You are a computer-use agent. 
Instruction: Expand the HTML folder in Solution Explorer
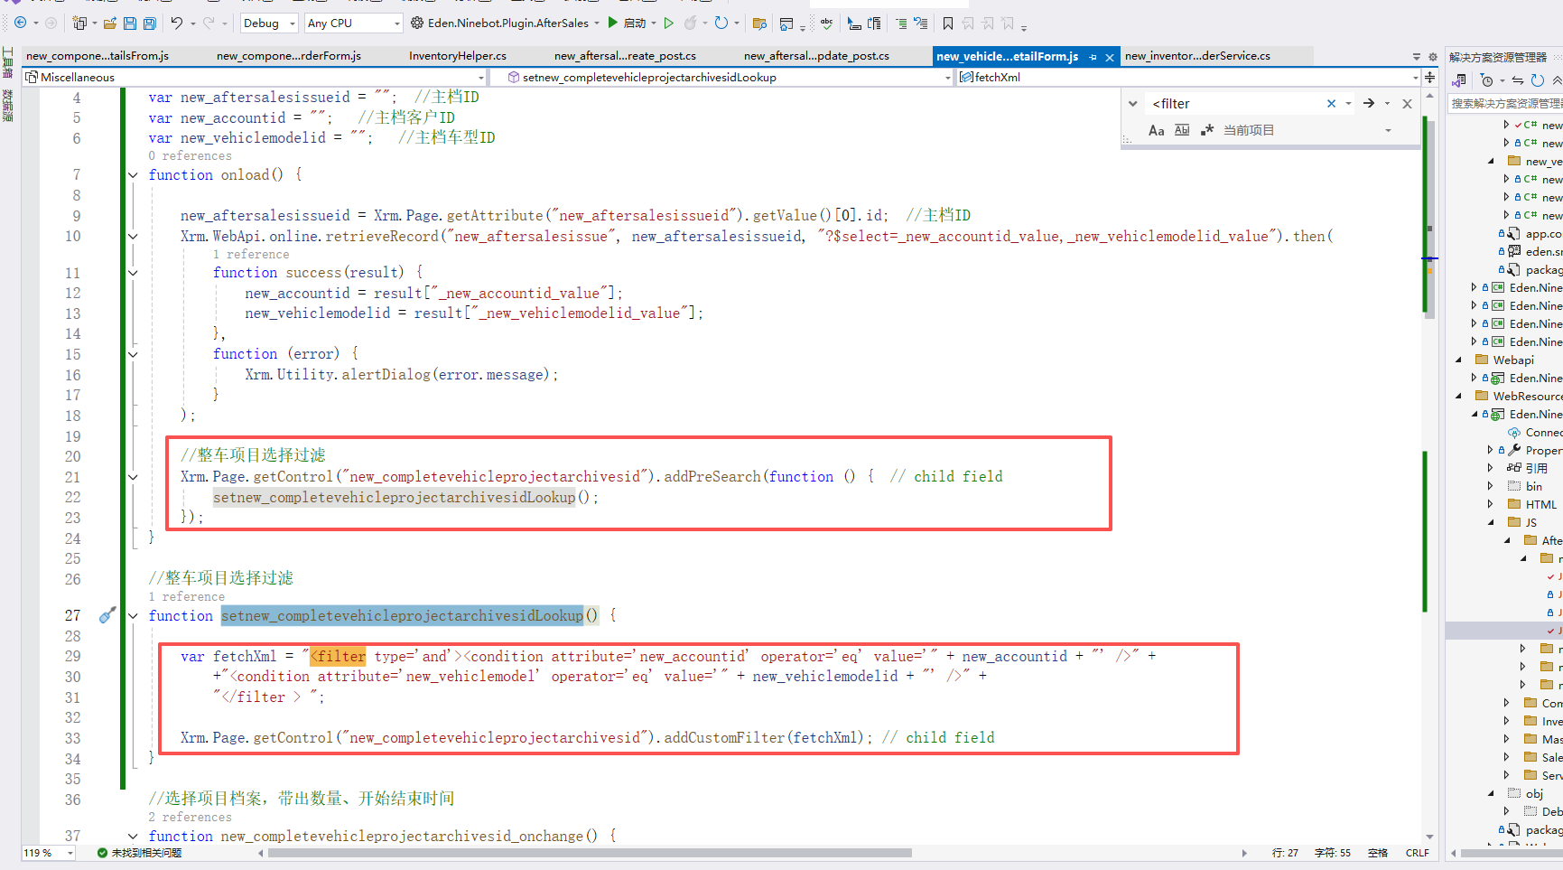click(1491, 505)
